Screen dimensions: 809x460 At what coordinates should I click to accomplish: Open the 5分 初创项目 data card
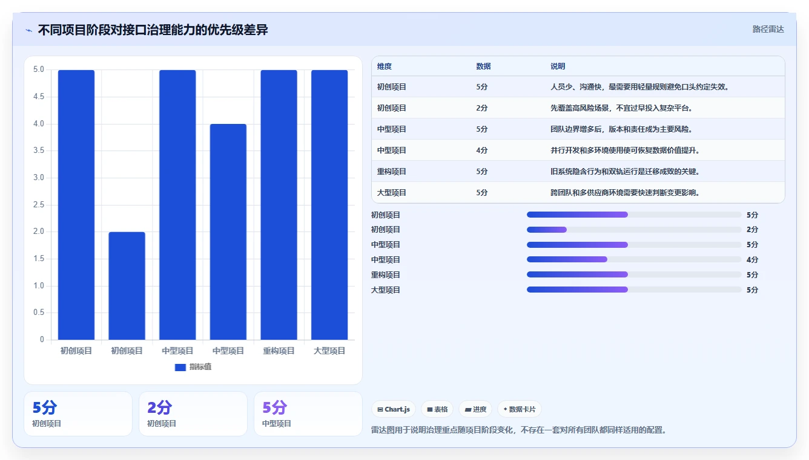[x=78, y=413]
